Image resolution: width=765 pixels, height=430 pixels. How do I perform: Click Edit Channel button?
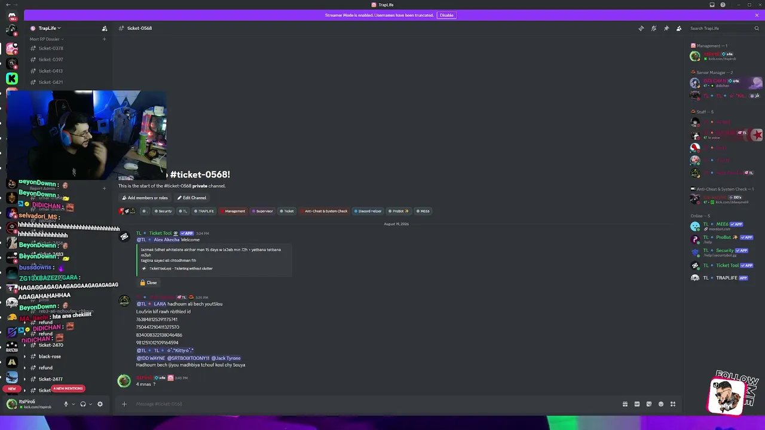[x=192, y=198]
